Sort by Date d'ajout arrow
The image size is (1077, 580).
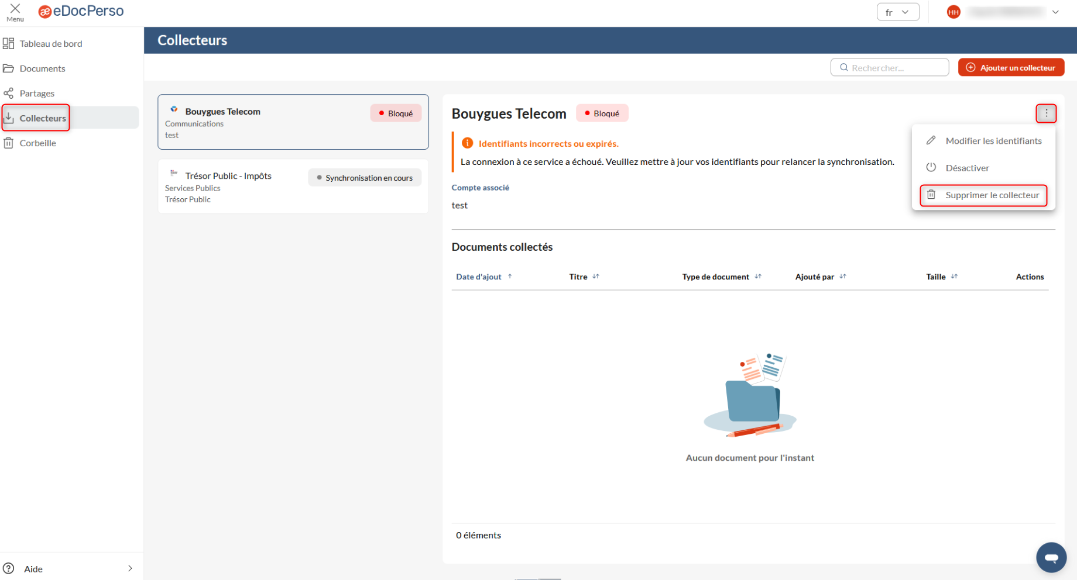click(x=510, y=277)
